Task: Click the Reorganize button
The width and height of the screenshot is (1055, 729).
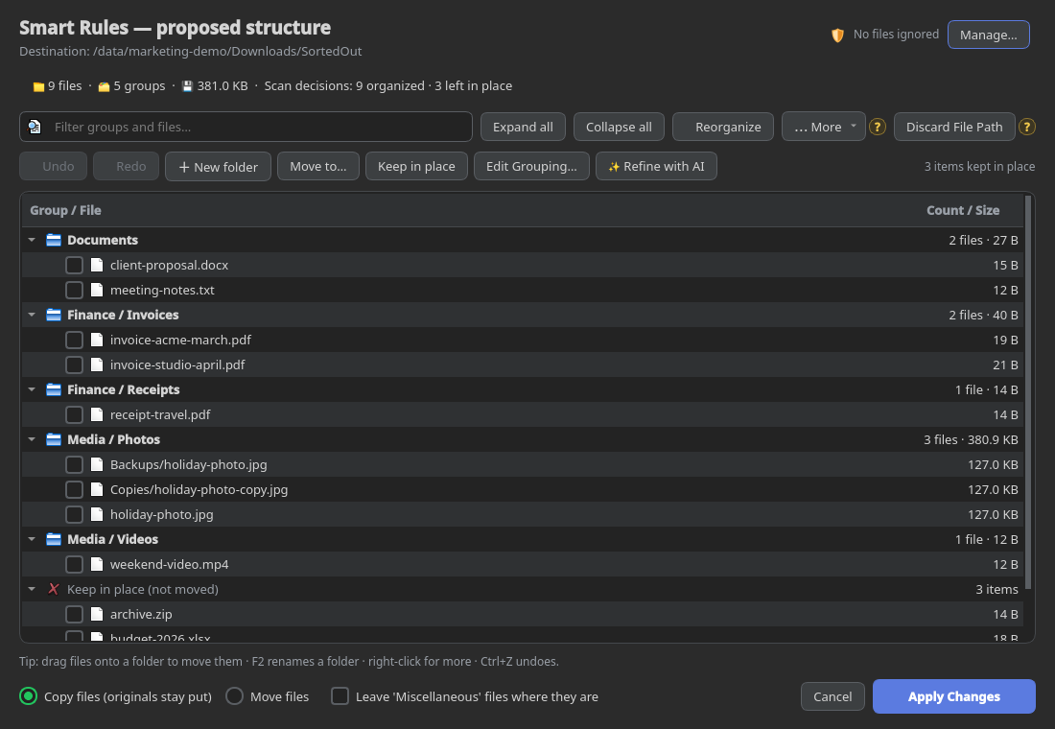Action: [723, 127]
